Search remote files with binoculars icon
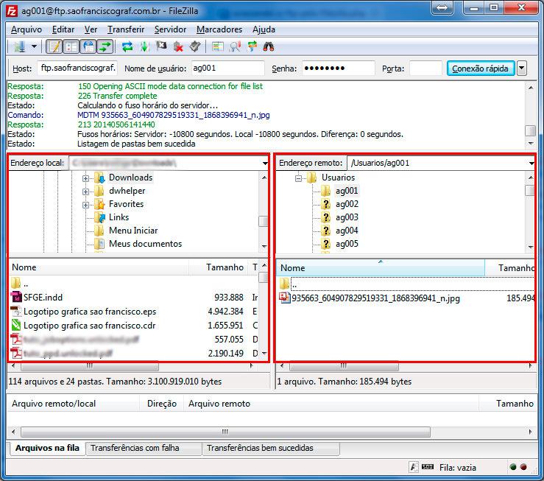Viewport: 544px width, 481px height. [269, 46]
